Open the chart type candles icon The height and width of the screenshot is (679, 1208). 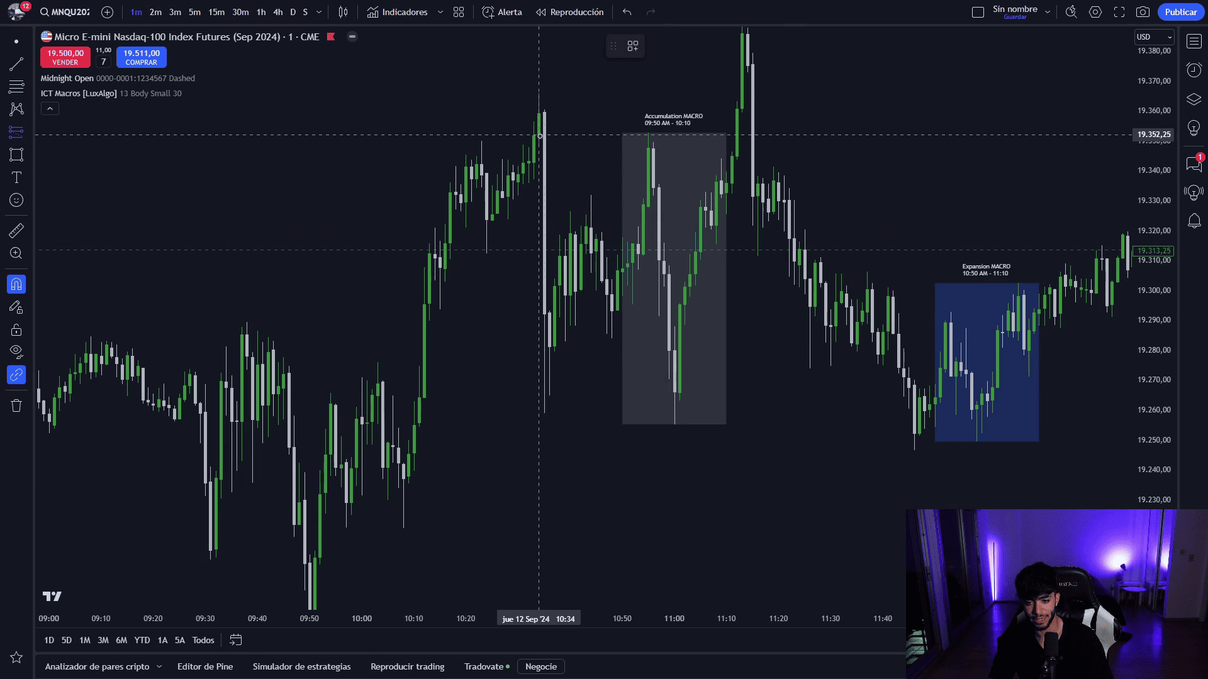343,12
